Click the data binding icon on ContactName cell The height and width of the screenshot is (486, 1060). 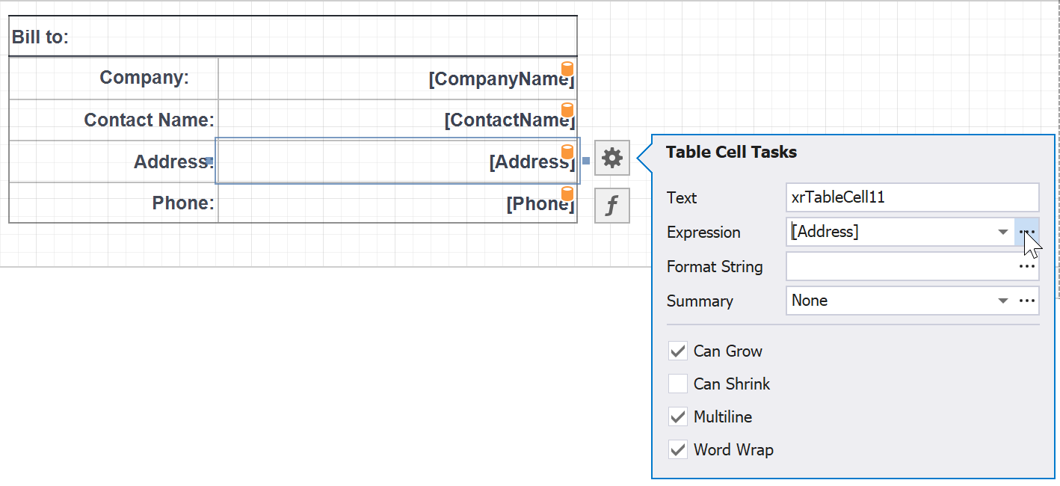[x=567, y=111]
